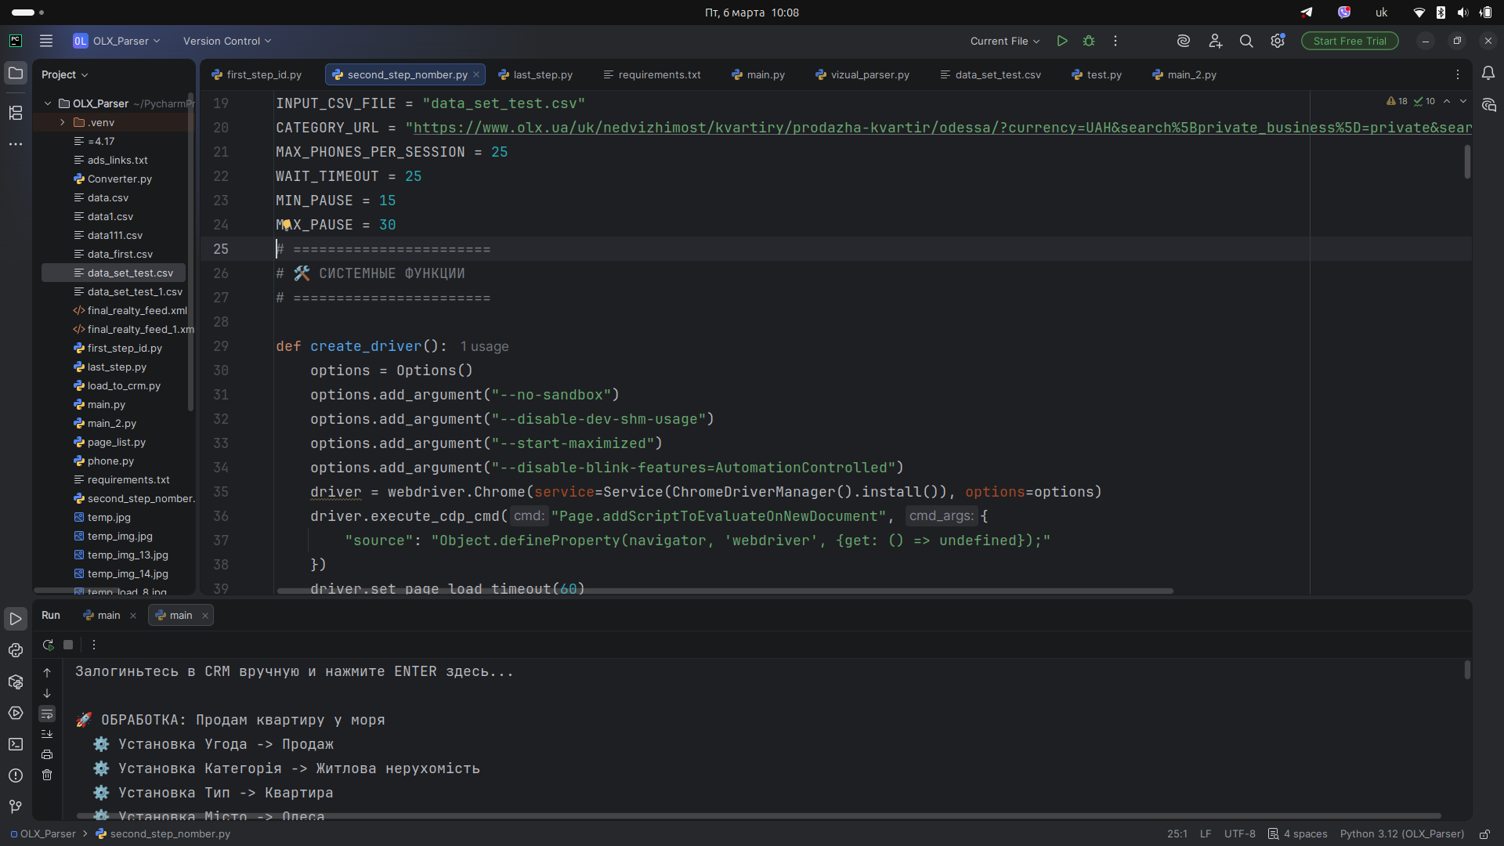
Task: Click UTF-8 encoding in status bar
Action: [1240, 834]
